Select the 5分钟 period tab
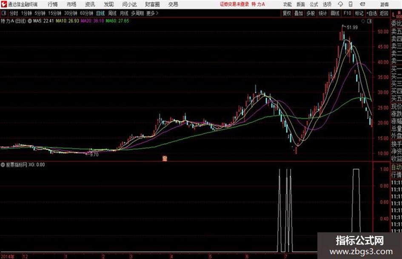Viewport: 402px width, 259px height. point(40,13)
